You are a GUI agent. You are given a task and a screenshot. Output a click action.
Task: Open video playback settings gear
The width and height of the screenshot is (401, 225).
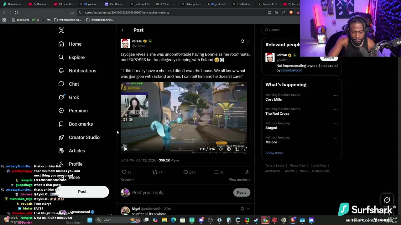pyautogui.click(x=229, y=149)
